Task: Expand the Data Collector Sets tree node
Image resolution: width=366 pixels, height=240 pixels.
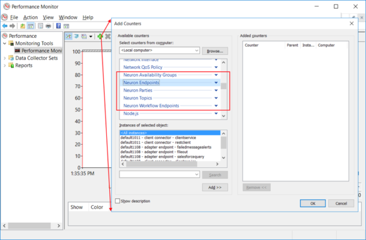Action: pos(5,58)
